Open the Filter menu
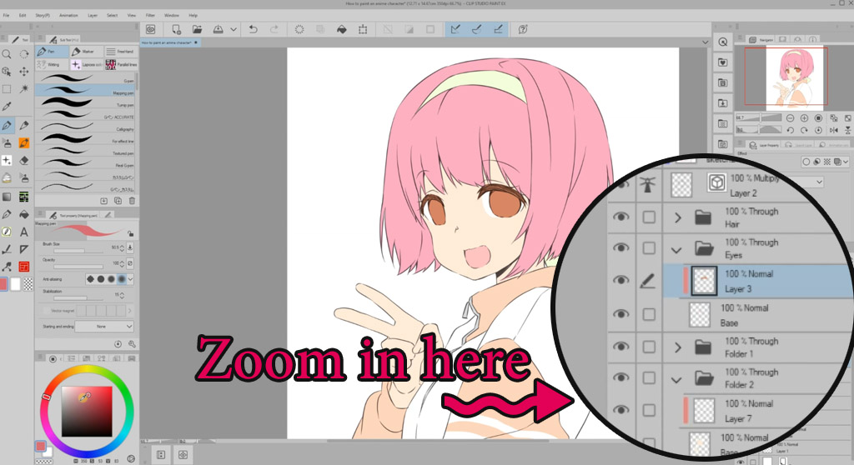Screen dimensions: 854x465 tap(150, 15)
